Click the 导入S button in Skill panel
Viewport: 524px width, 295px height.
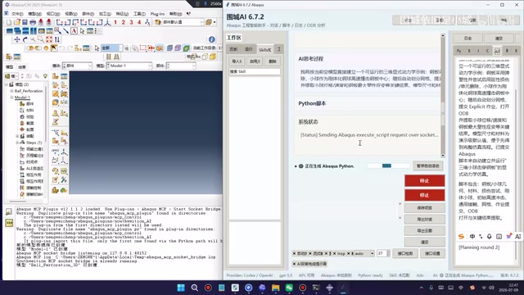(x=237, y=61)
